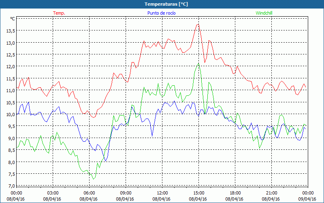Click the 8,0 y-axis value
This screenshot has width=324, height=203.
11,162
